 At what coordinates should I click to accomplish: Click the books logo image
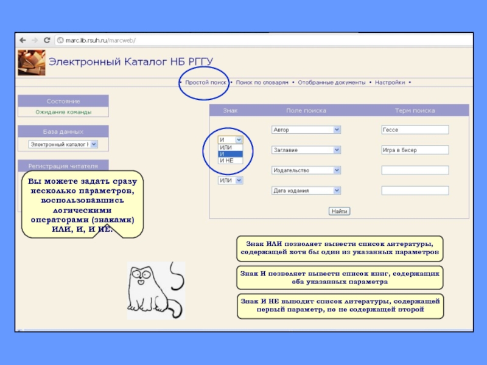(32, 63)
